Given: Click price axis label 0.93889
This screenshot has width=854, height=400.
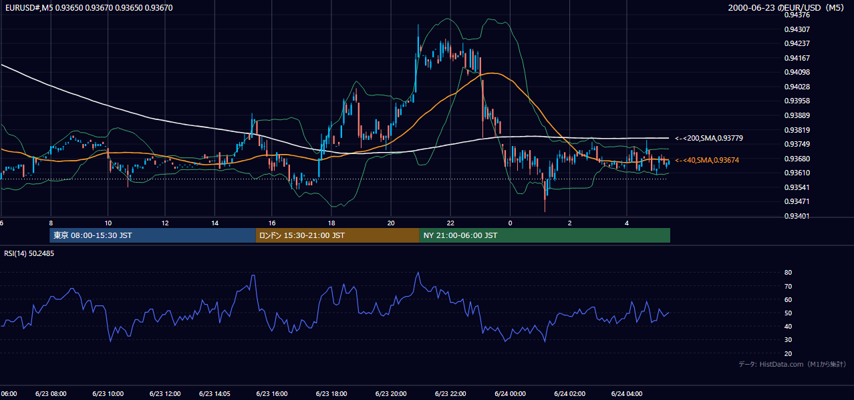Looking at the screenshot, I should [797, 115].
